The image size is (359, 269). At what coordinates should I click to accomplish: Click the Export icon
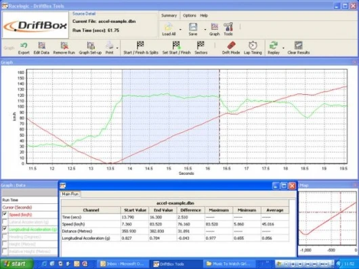[x=24, y=45]
